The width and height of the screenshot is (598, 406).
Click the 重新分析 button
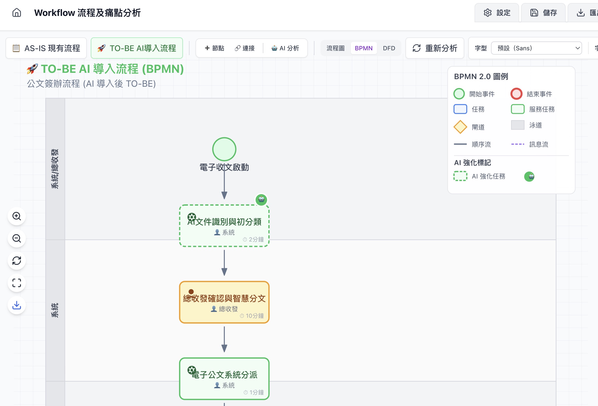435,48
